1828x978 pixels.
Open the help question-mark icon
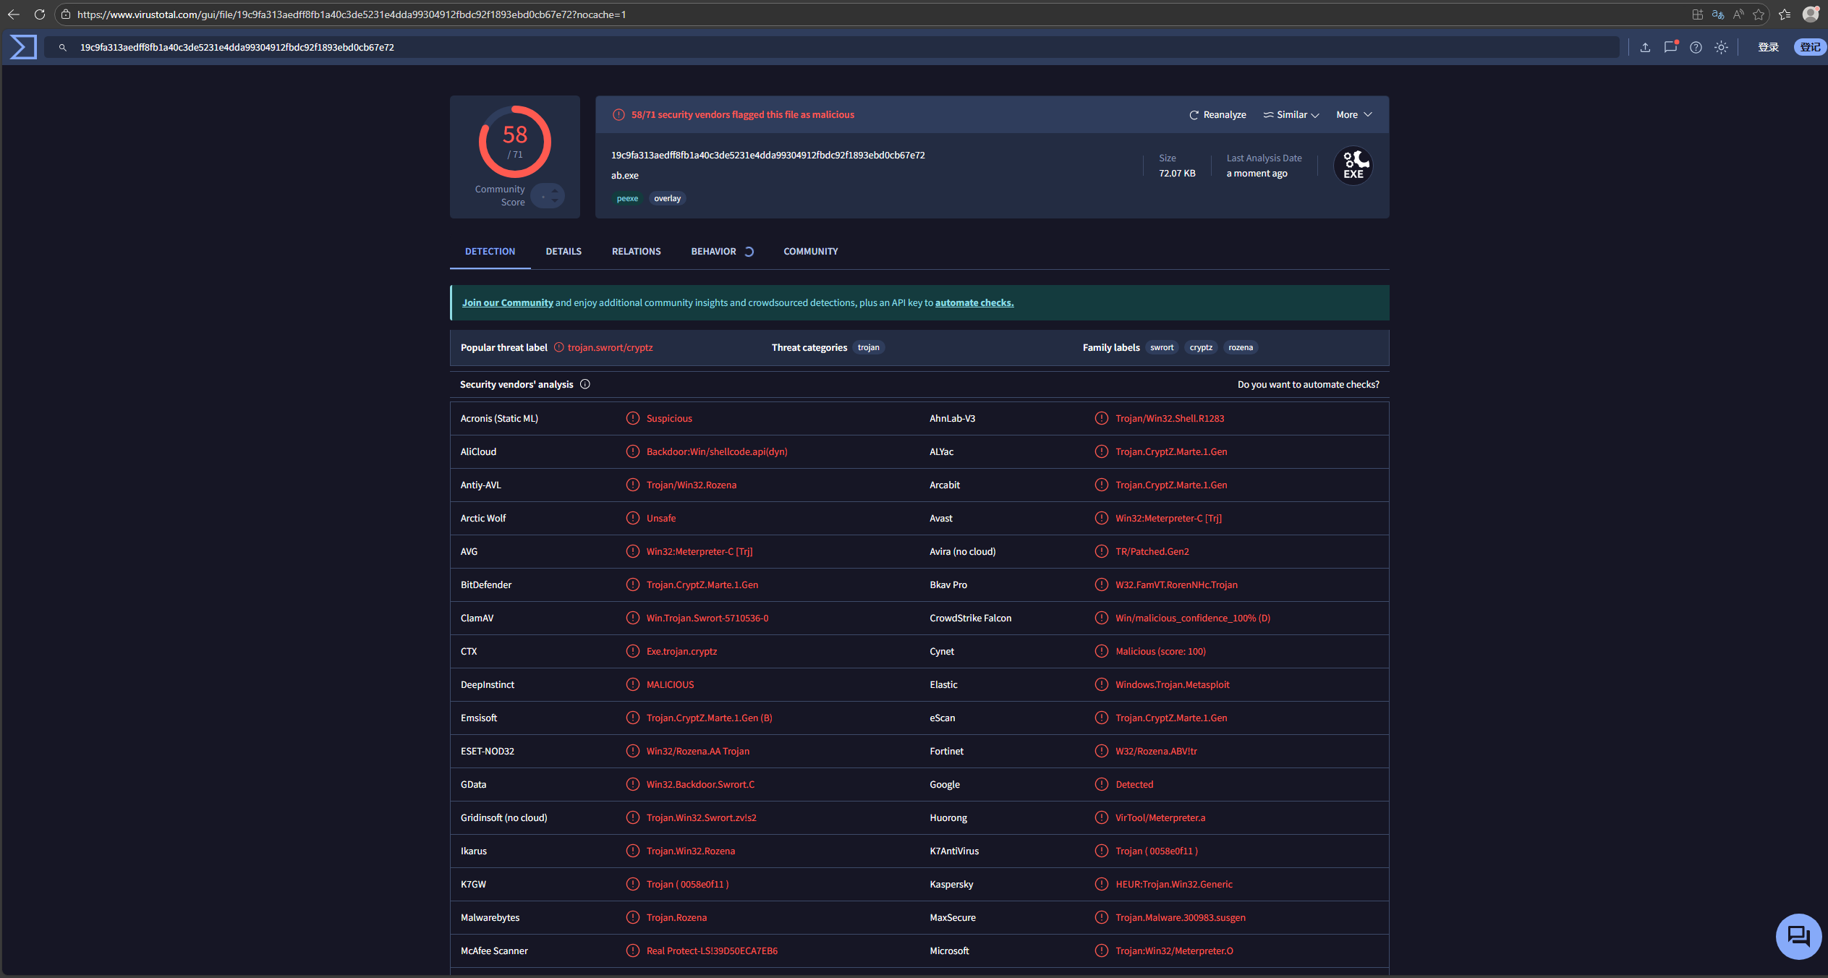(1696, 47)
